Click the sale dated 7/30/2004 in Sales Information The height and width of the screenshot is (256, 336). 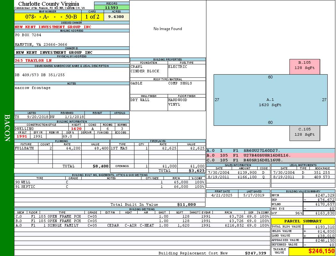[219, 173]
